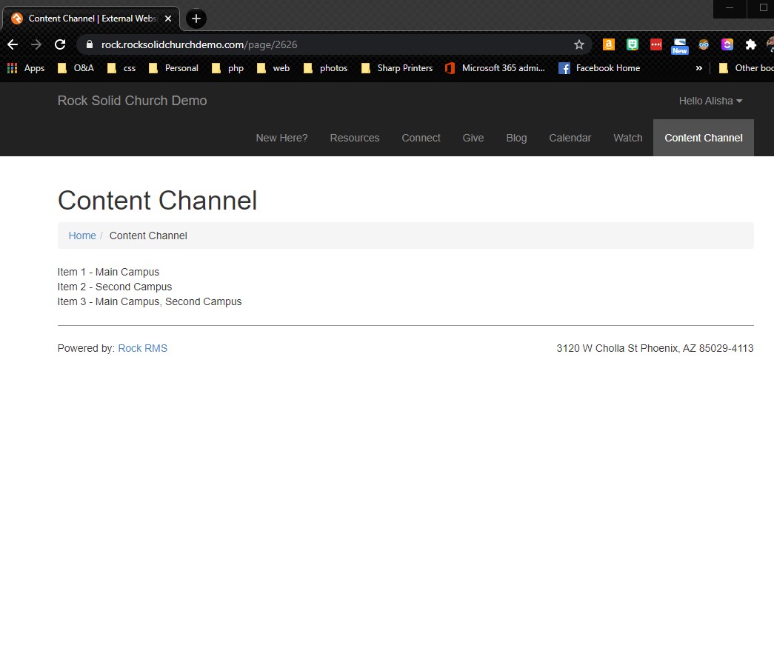
Task: Click the Rock RMS footer link
Action: click(143, 348)
